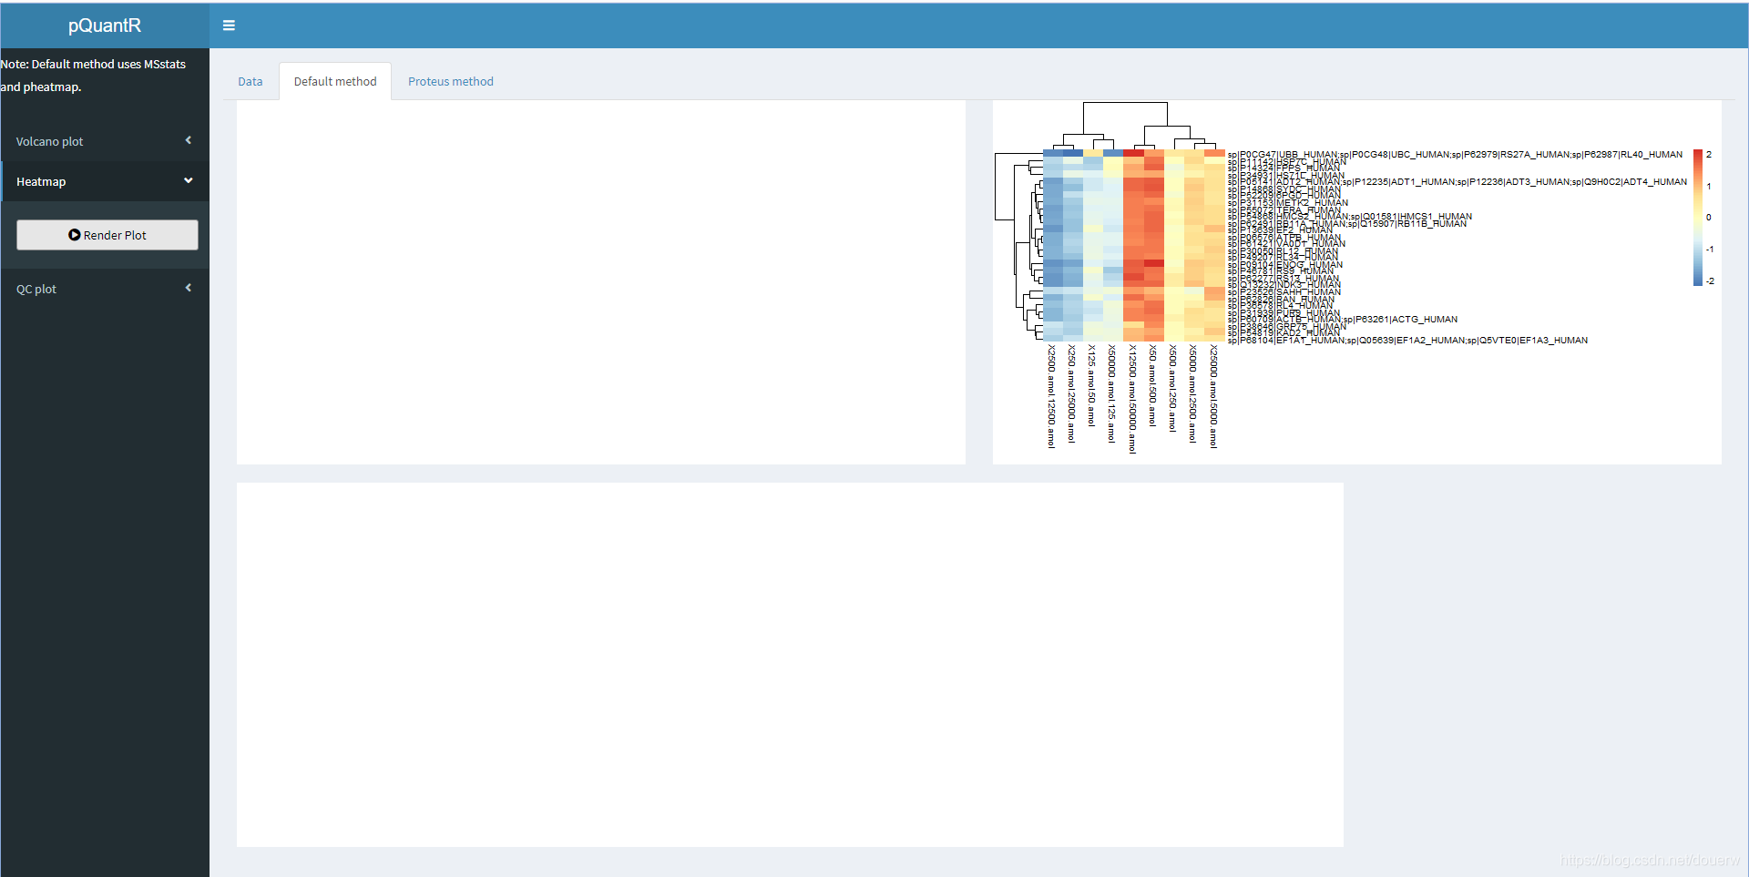Open the Proteus method tab

pyautogui.click(x=450, y=81)
